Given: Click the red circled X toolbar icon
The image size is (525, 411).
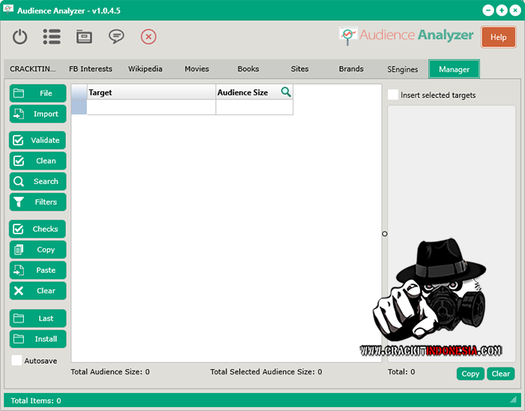Looking at the screenshot, I should click(148, 37).
